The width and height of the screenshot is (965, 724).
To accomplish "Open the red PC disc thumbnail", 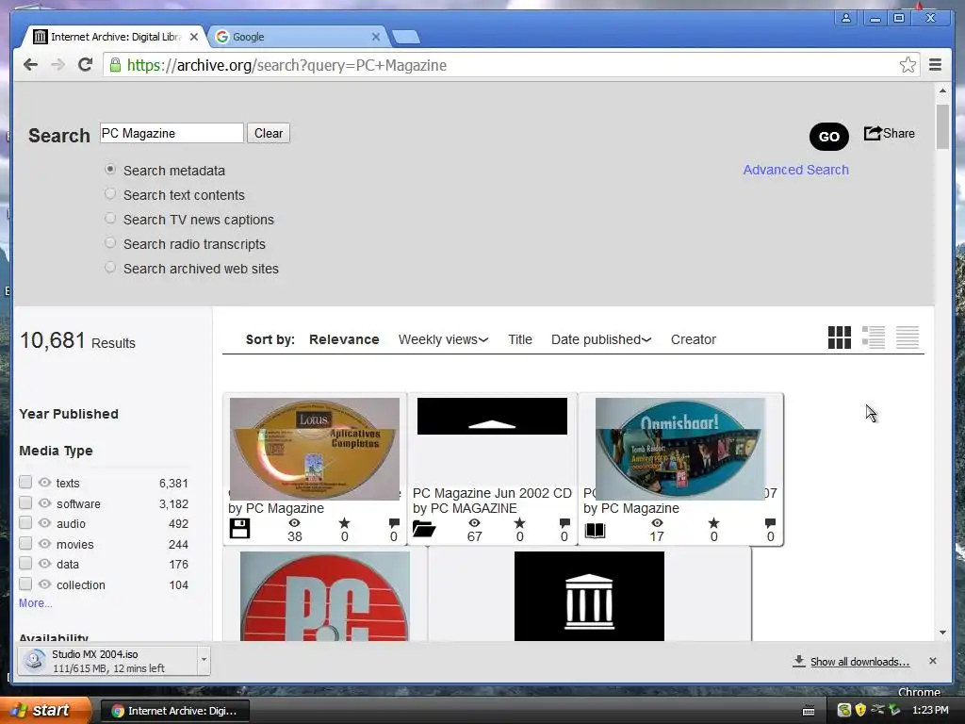I will point(324,596).
